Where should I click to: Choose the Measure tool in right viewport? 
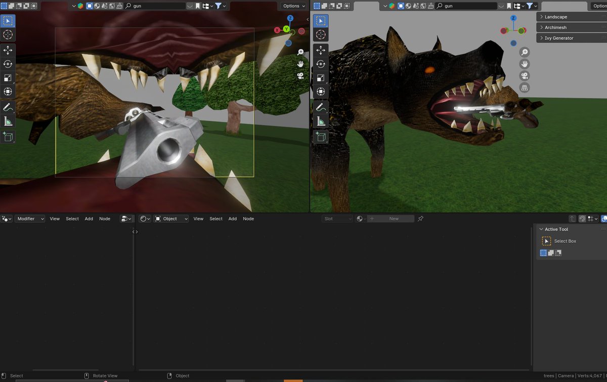click(320, 121)
